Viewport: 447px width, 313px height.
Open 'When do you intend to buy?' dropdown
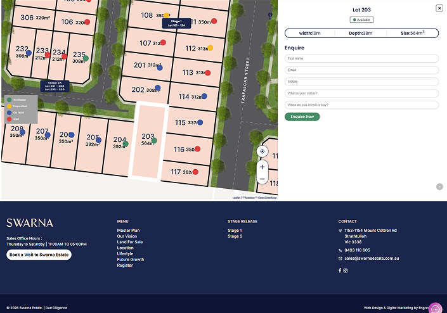point(361,105)
